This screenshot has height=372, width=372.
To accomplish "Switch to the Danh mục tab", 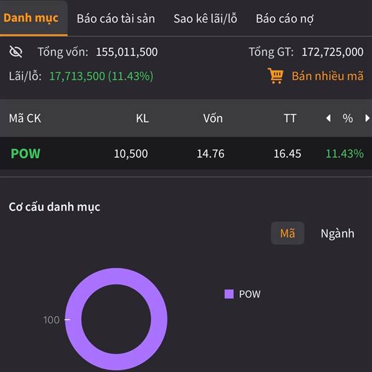I will click(x=31, y=18).
